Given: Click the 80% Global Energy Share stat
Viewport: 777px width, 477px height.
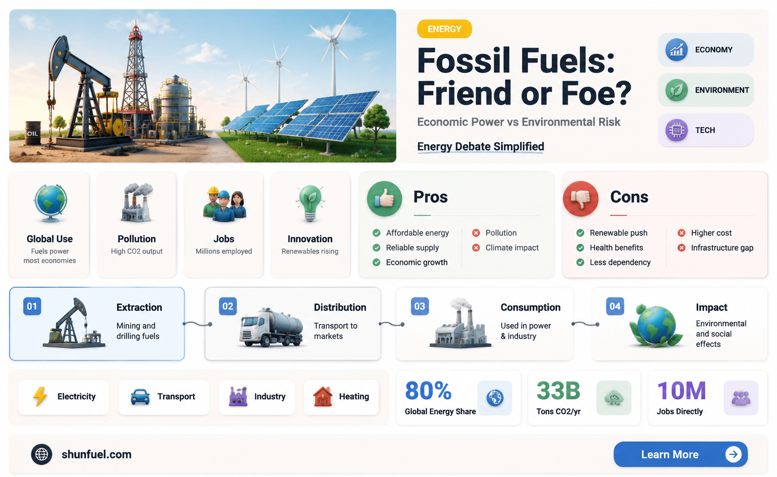Looking at the screenshot, I should (x=458, y=398).
